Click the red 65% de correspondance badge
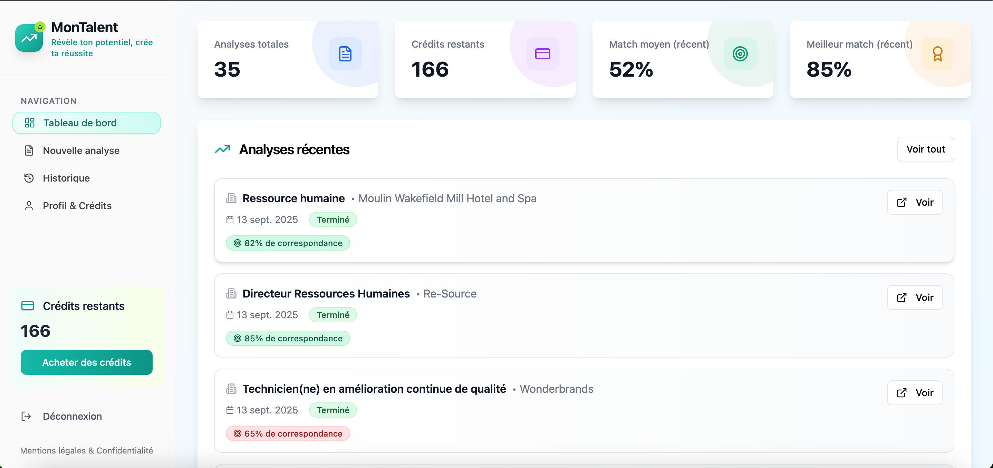This screenshot has height=468, width=993. tap(288, 433)
